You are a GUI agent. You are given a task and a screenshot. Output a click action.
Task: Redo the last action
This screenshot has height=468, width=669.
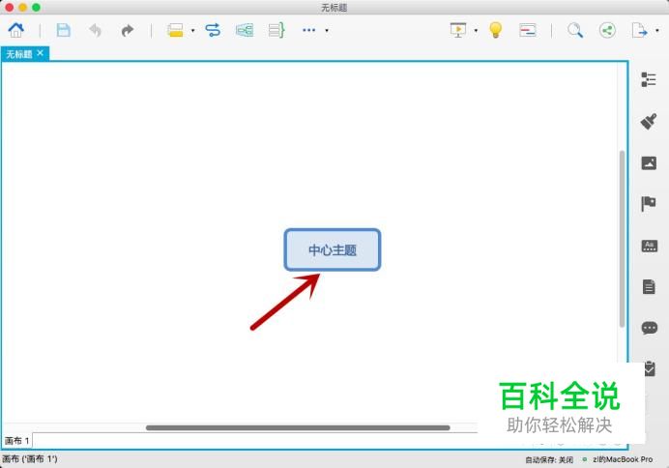pyautogui.click(x=128, y=30)
